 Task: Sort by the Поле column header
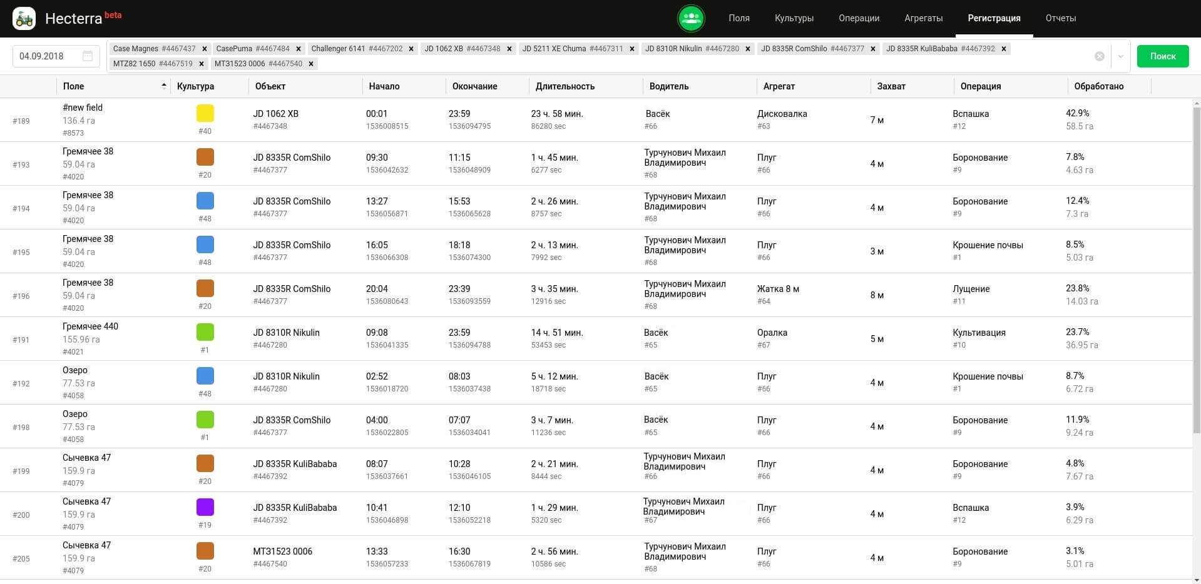coord(73,86)
